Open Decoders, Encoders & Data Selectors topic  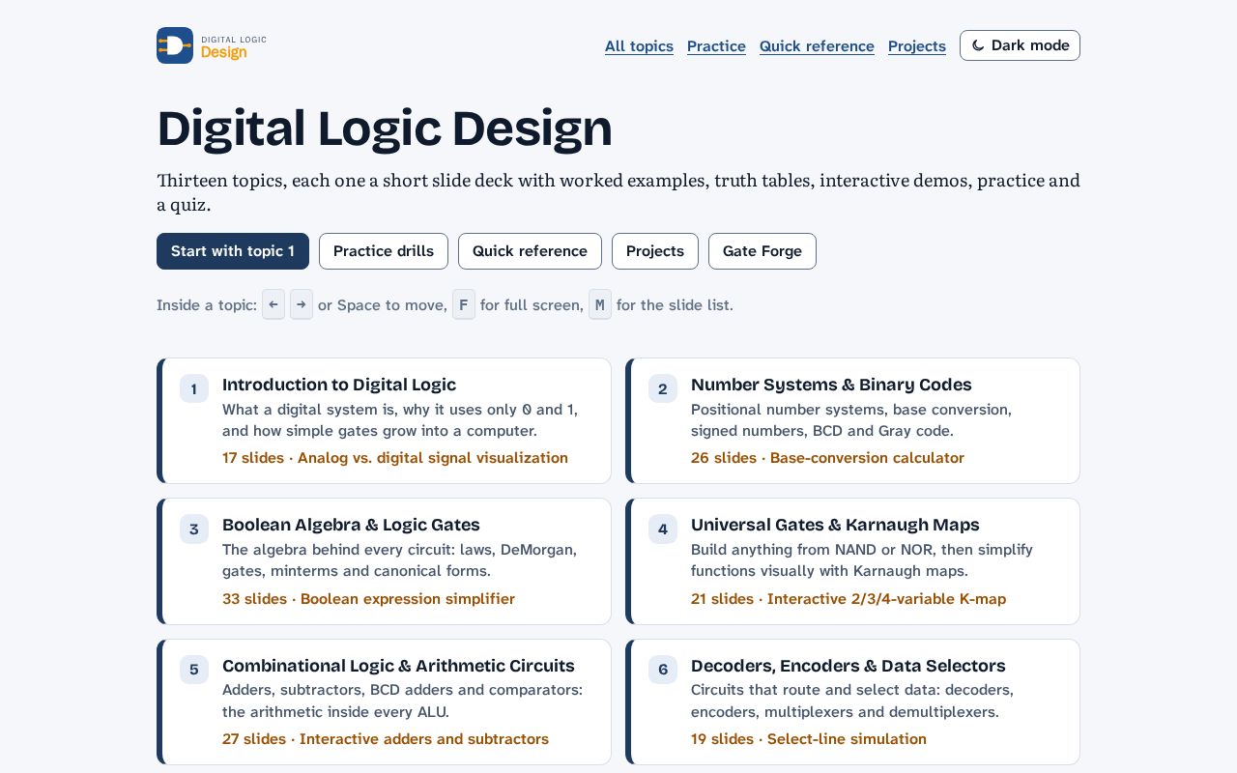[x=852, y=701]
